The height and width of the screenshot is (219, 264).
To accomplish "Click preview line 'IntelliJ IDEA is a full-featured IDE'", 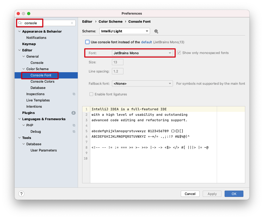I will click(x=129, y=109).
